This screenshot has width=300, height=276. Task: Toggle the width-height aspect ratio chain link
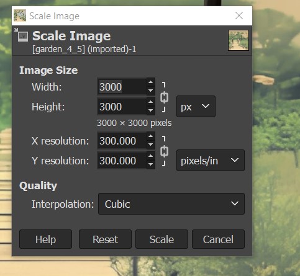[164, 97]
